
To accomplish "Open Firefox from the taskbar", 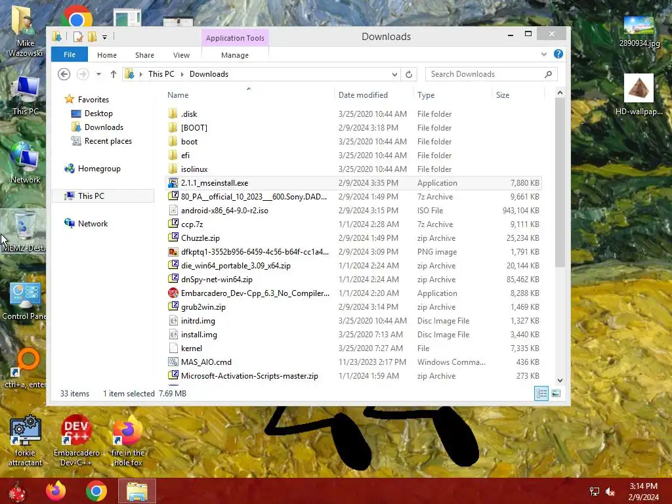I will tap(56, 491).
